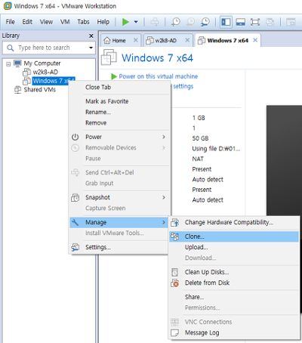The width and height of the screenshot is (302, 343).
Task: Click the Power submenu arrow chevron
Action: [164, 137]
